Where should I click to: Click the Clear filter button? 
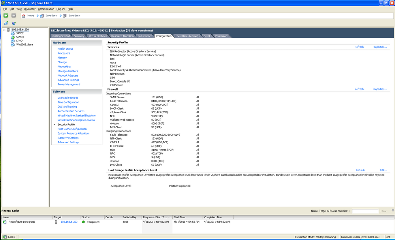click(x=384, y=211)
